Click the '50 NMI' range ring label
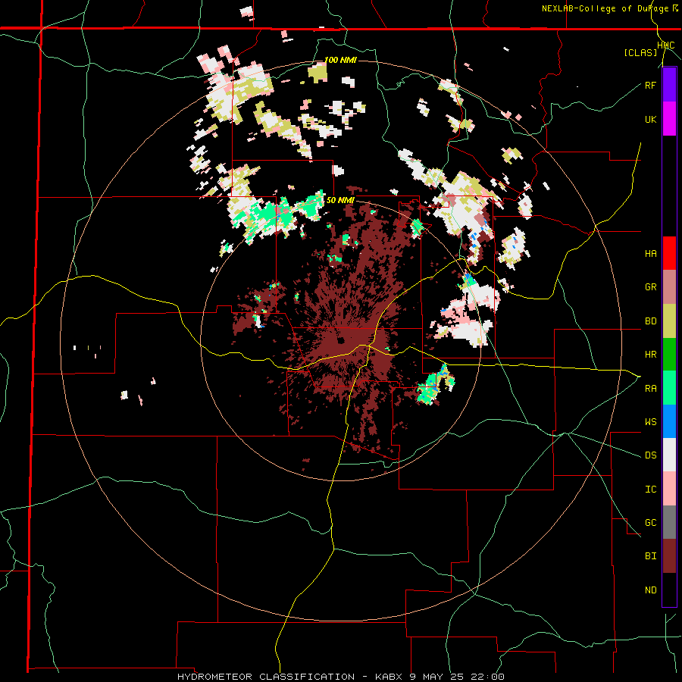Screen dimensions: 682x682 pos(340,201)
